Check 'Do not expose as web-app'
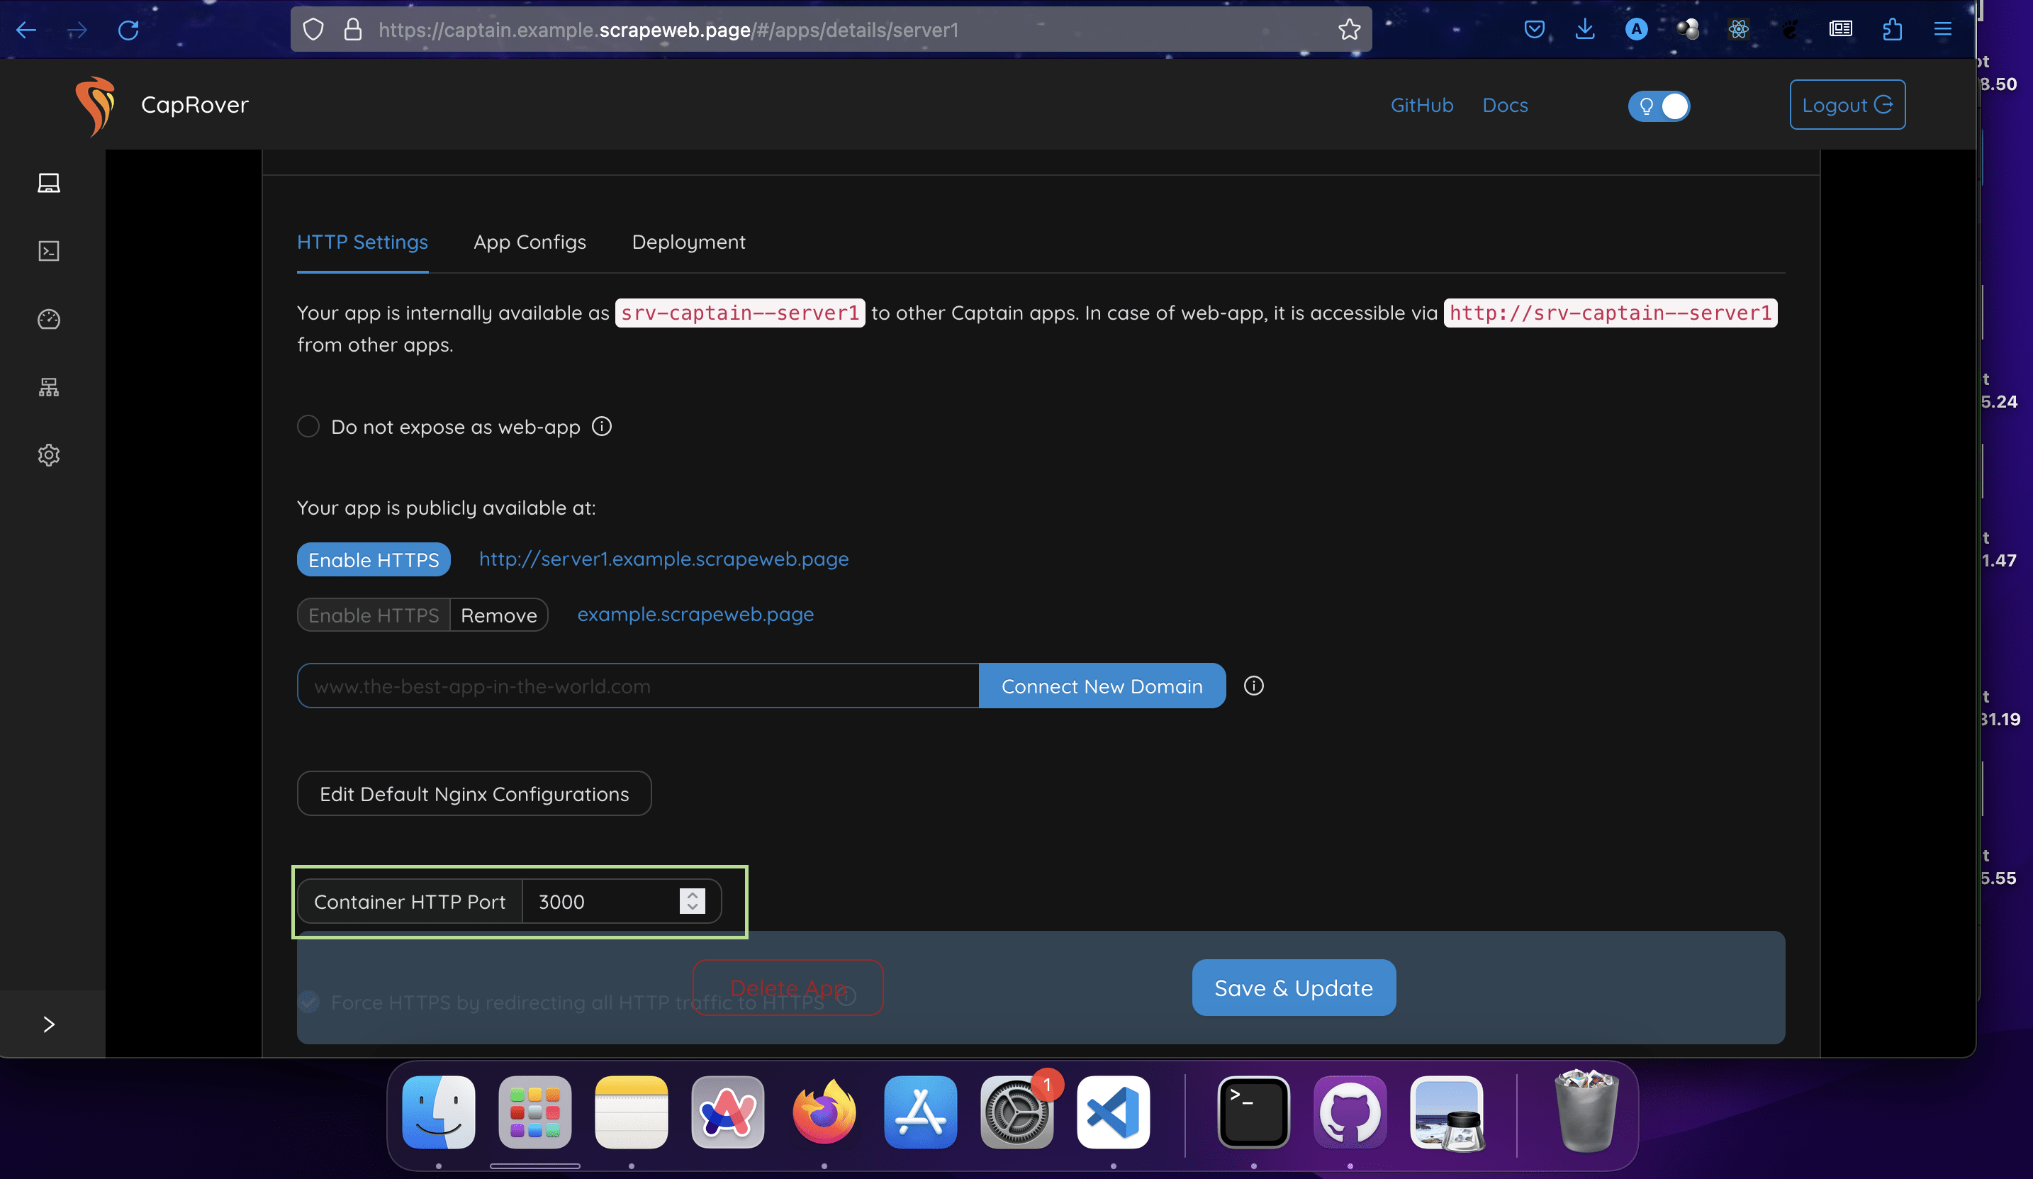2033x1179 pixels. click(308, 426)
